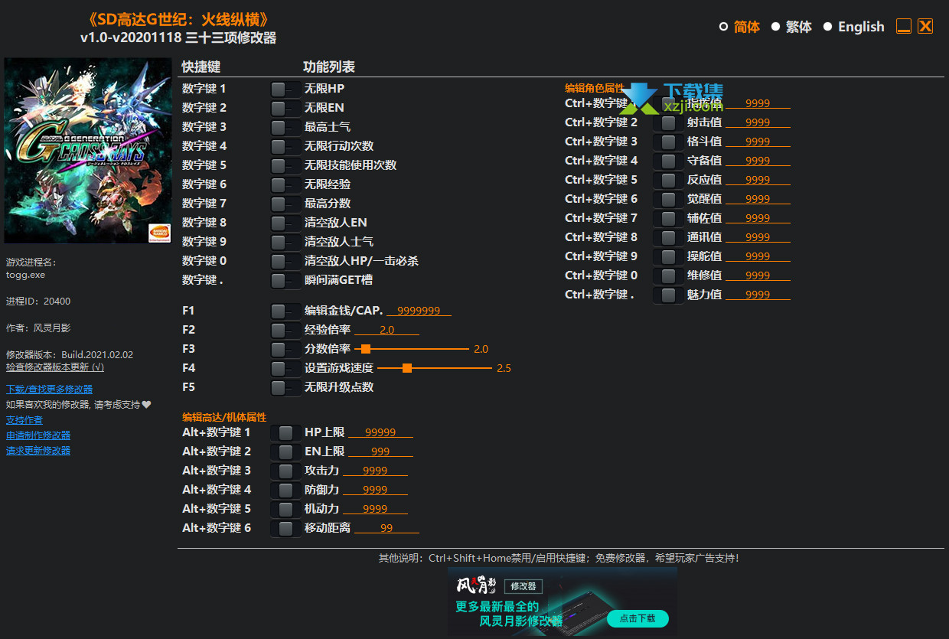Screen dimensions: 949x639
Task: Minimize the trainer window
Action: click(x=904, y=27)
